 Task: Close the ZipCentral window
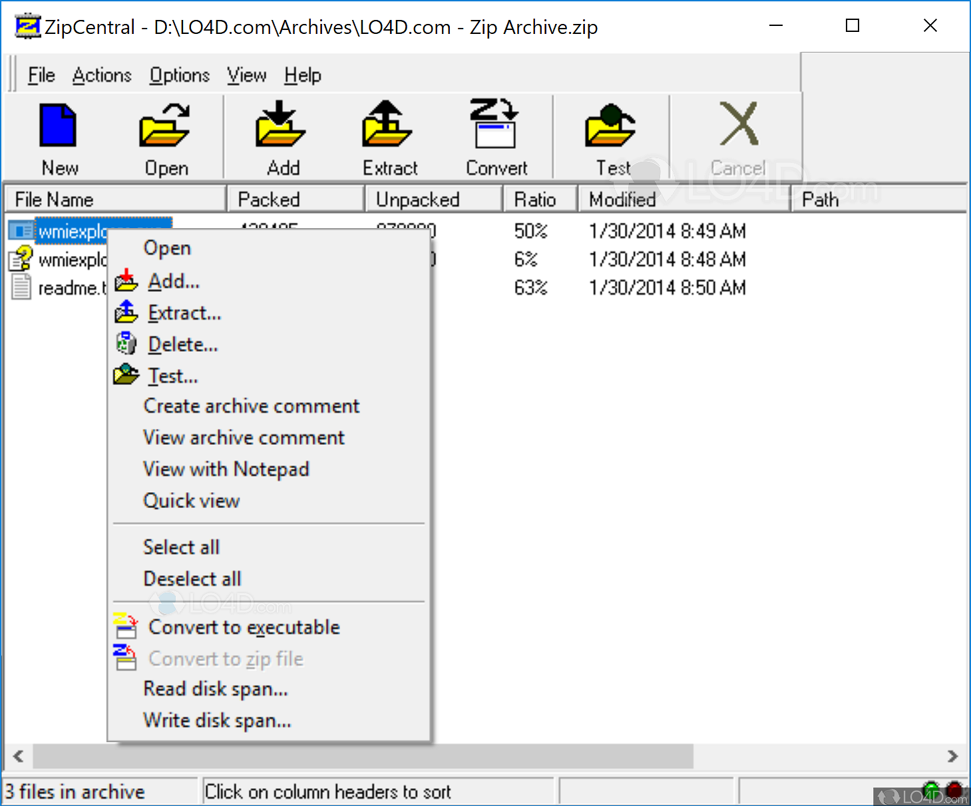(930, 26)
